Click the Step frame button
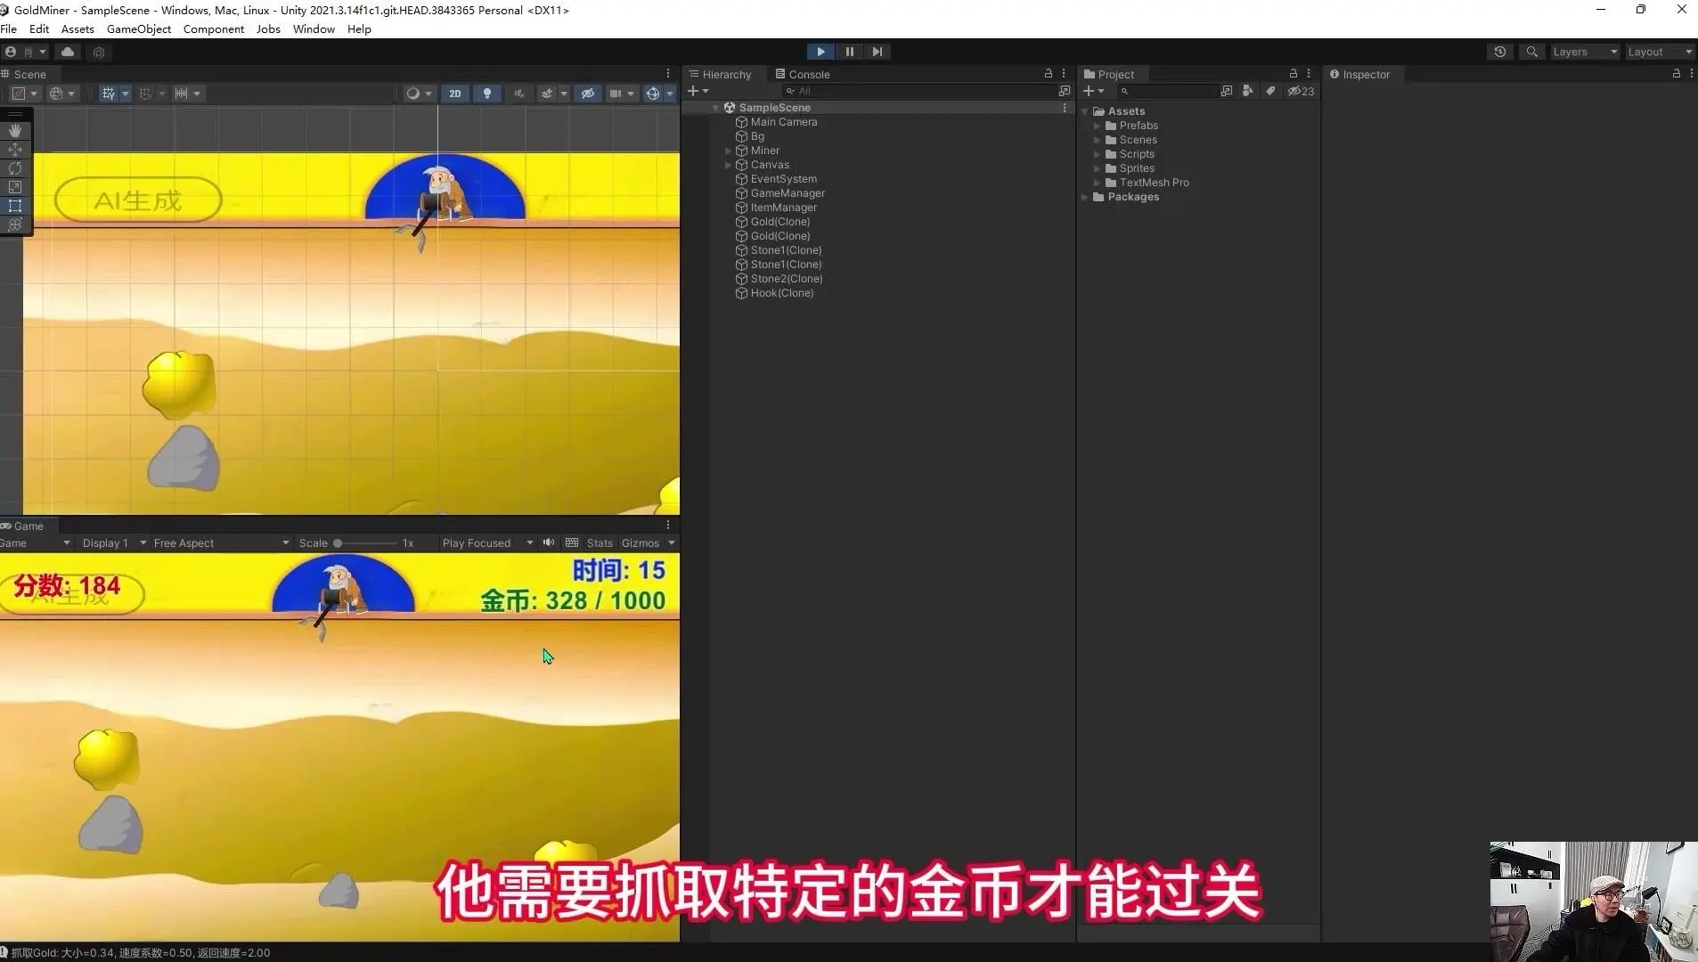Viewport: 1698px width, 962px height. (x=878, y=52)
